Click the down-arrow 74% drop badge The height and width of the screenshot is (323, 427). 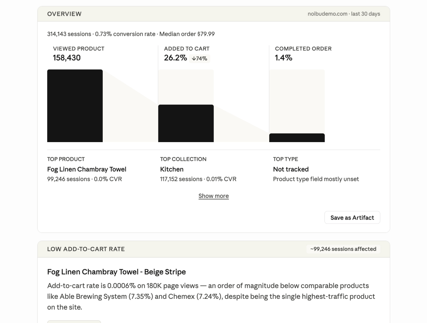pos(200,58)
